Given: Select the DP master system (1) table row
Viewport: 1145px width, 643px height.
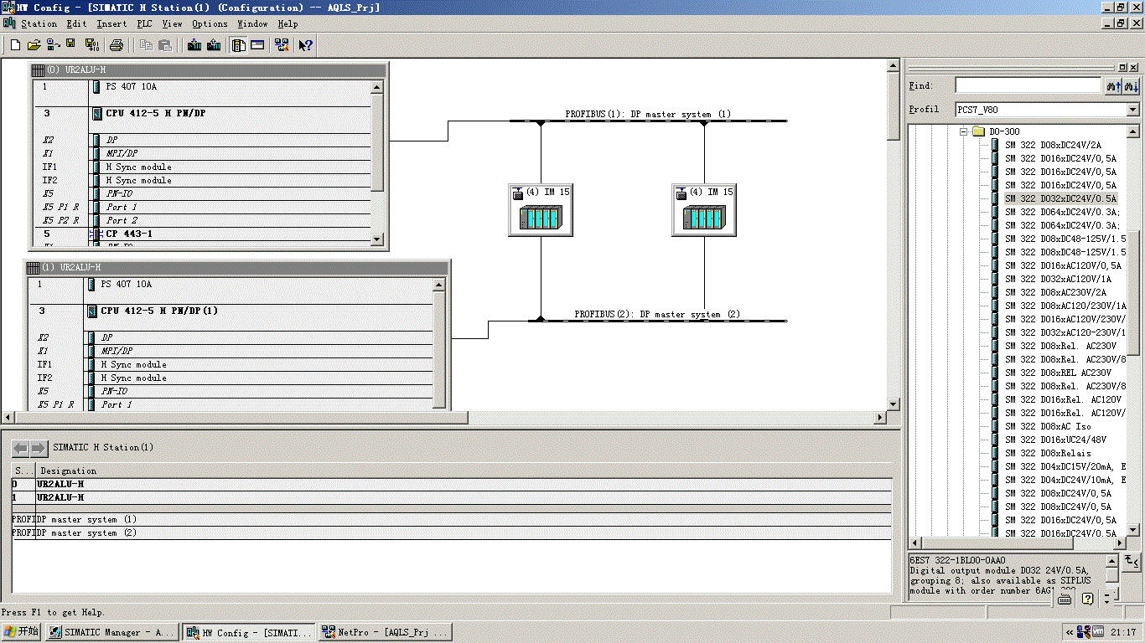Looking at the screenshot, I should pos(451,519).
